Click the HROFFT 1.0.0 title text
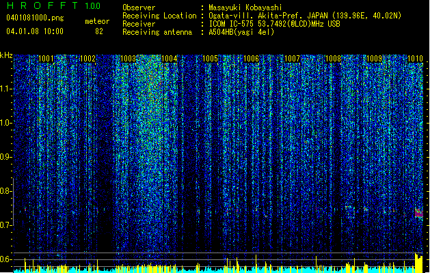The image size is (430, 273). click(x=53, y=5)
